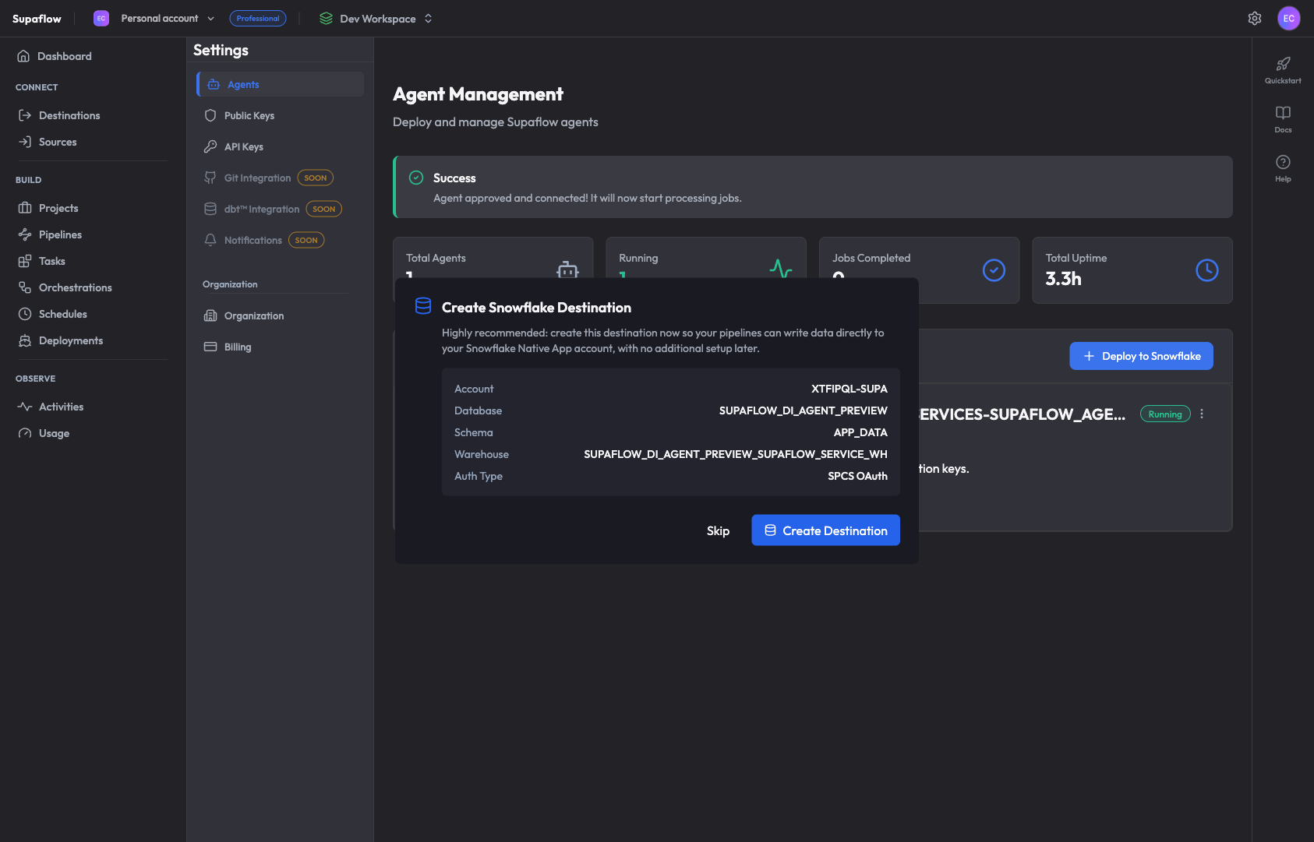The height and width of the screenshot is (842, 1314).
Task: Switch to the Public Keys settings tab
Action: click(x=249, y=115)
